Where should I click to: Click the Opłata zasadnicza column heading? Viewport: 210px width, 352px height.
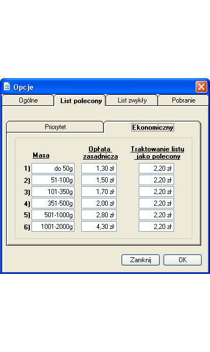pyautogui.click(x=100, y=152)
